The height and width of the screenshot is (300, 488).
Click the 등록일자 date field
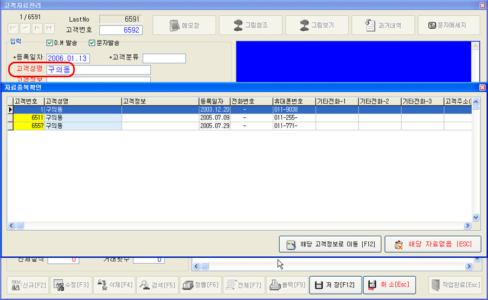(68, 58)
